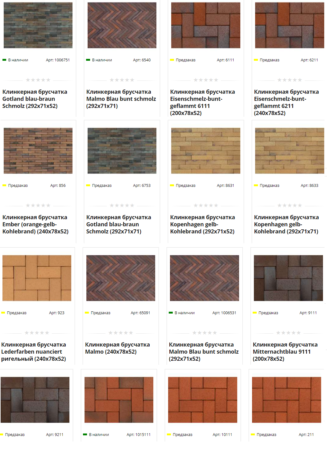Image resolution: width=327 pixels, height=460 pixels.
Task: Click thumbnail of product Арт: 8631
Action: (x=206, y=151)
